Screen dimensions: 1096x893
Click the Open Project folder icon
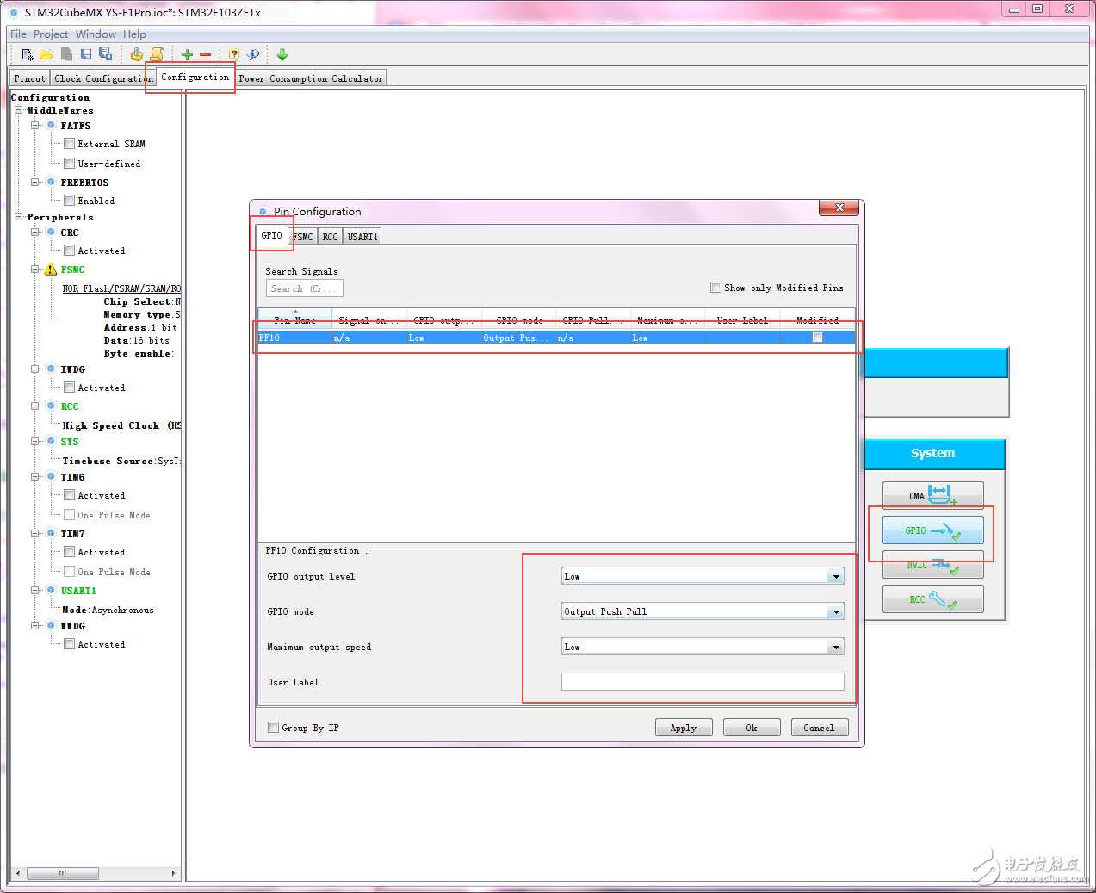click(x=46, y=54)
